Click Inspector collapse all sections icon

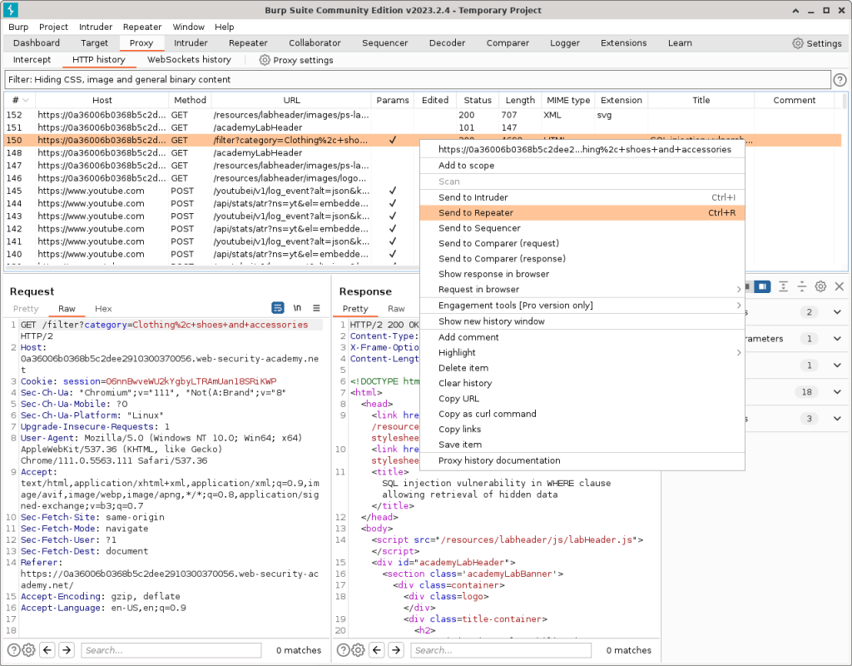801,286
